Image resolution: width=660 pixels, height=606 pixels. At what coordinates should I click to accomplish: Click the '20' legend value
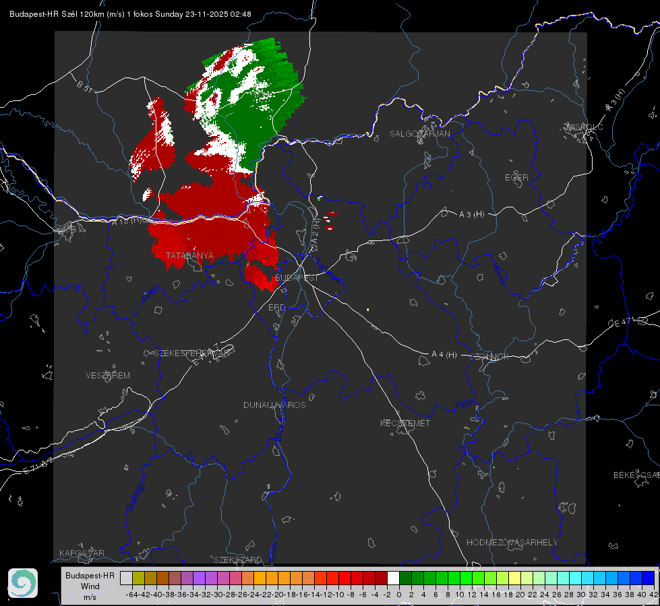(520, 595)
